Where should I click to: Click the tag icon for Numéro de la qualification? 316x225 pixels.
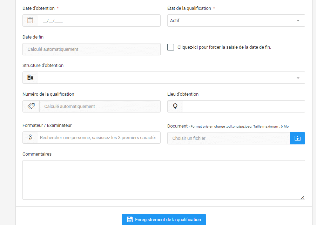click(x=31, y=106)
